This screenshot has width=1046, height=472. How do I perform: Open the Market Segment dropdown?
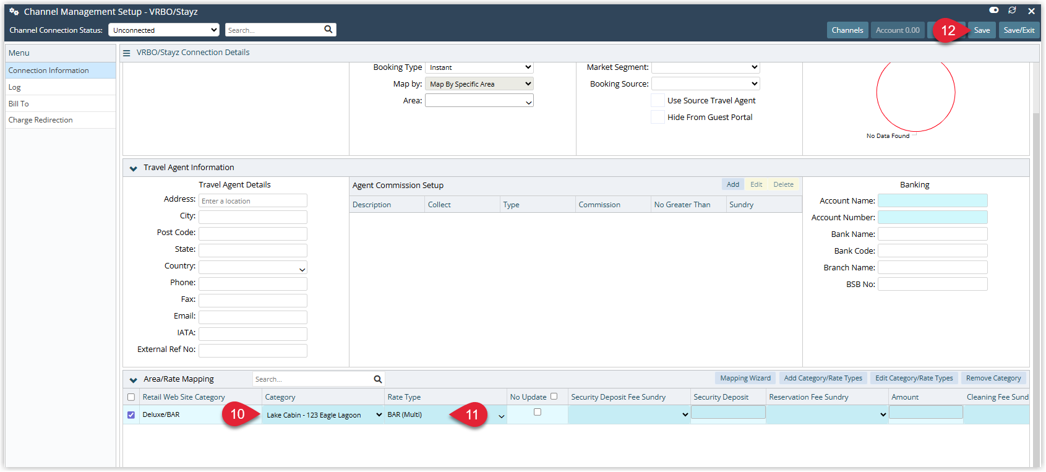(706, 67)
